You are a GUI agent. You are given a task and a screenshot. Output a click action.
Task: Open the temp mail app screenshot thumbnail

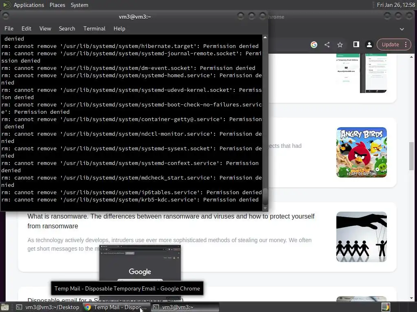(x=362, y=73)
